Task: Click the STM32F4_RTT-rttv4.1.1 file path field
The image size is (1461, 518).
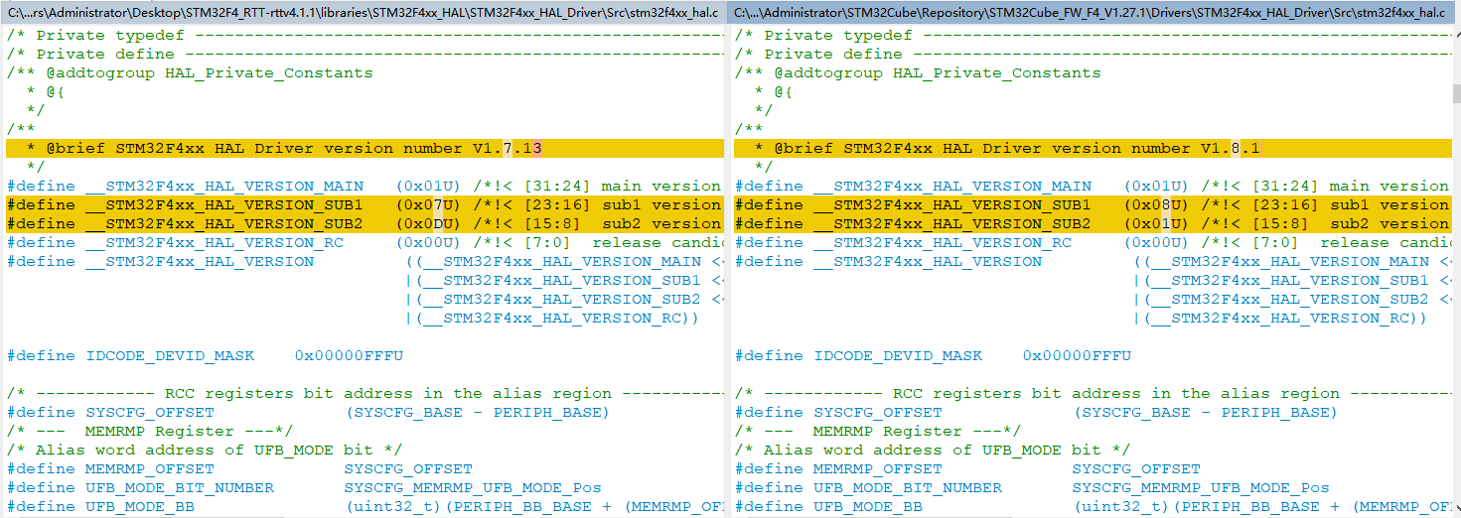Action: 365,12
